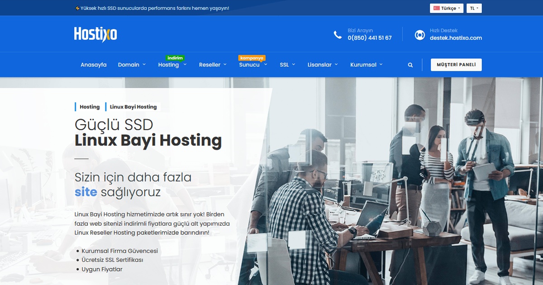Screen dimensions: 543x285
Task: Click the MÜŞTERİ PANELİ button
Action: click(456, 65)
